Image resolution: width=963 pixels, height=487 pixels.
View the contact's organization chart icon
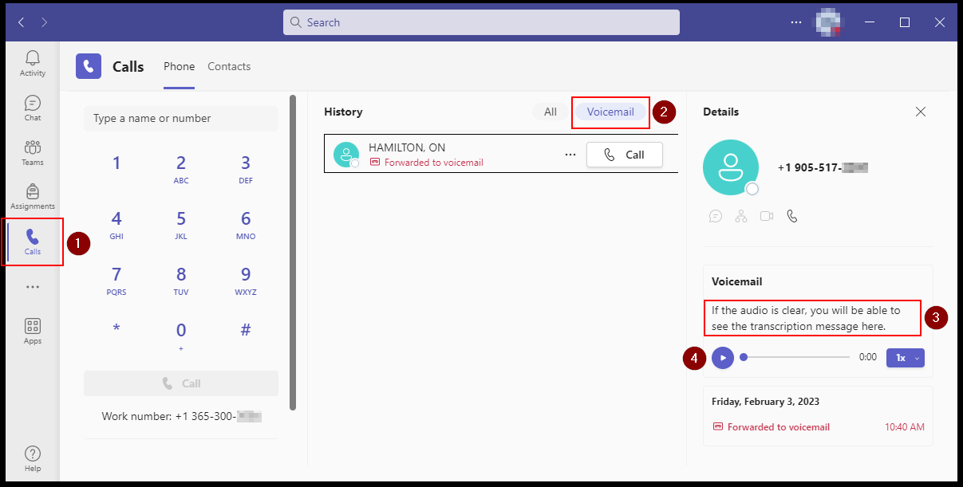741,215
